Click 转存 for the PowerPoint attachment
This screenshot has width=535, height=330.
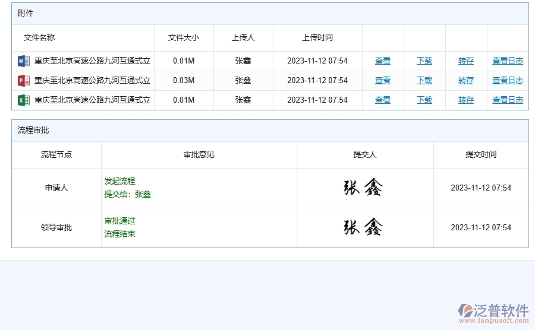[466, 80]
